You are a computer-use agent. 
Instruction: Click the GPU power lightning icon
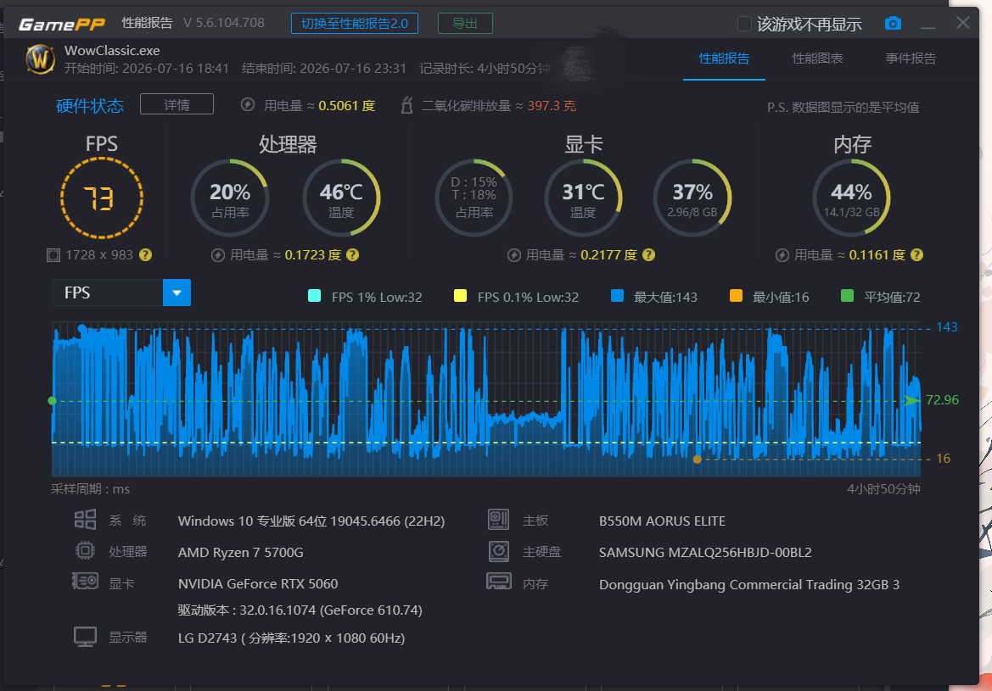point(513,254)
